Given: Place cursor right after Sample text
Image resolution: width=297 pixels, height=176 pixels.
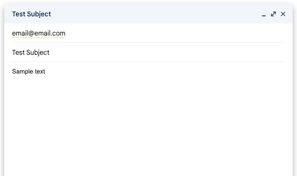Looking at the screenshot, I should (x=46, y=72).
